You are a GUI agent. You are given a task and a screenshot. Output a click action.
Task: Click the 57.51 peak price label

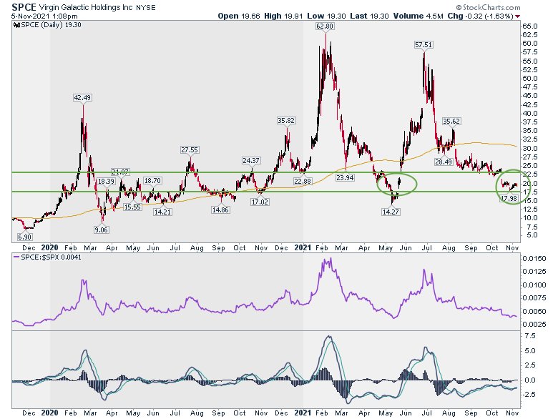click(x=424, y=45)
